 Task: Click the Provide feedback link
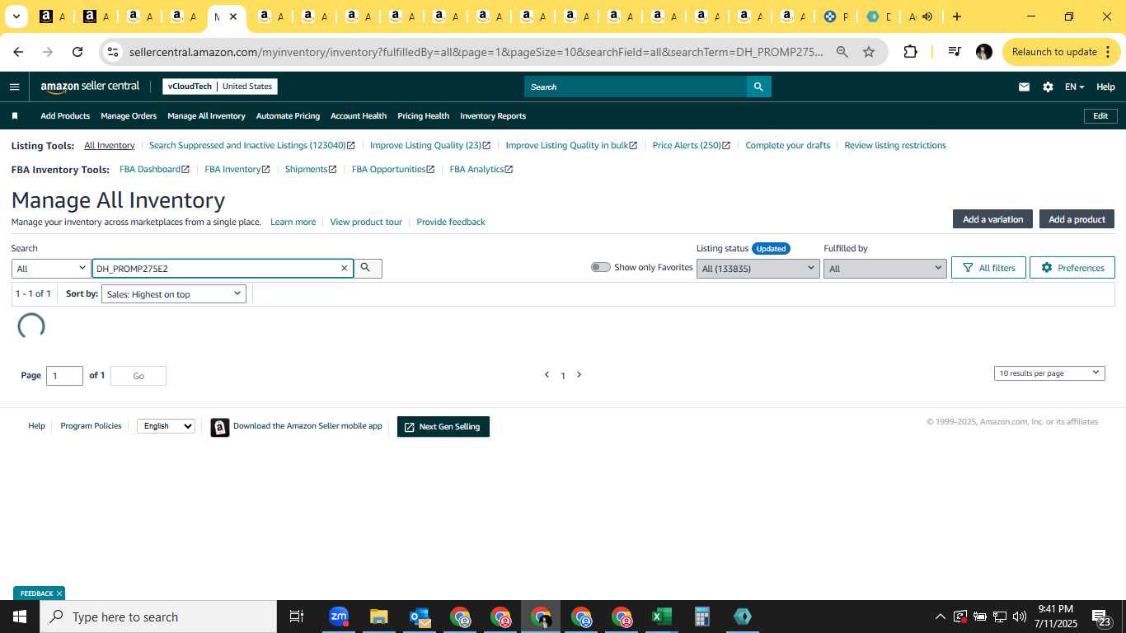[x=451, y=222]
